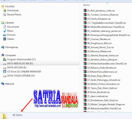This screenshot has height=119, width=132.
Task: Select file 13-MisteriGerhanaBercinta-DewiKZ.rar
Action: click(x=107, y=63)
